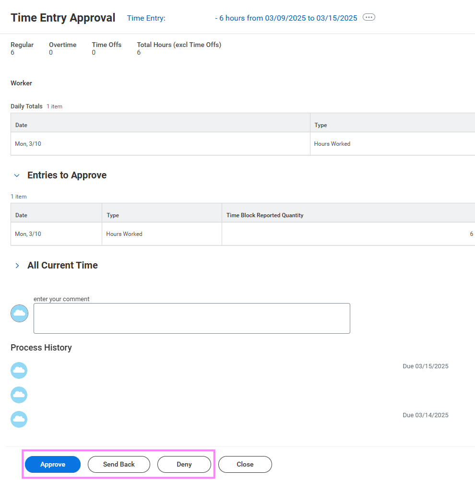
Task: Open the Overtime 0 link
Action: tap(50, 52)
